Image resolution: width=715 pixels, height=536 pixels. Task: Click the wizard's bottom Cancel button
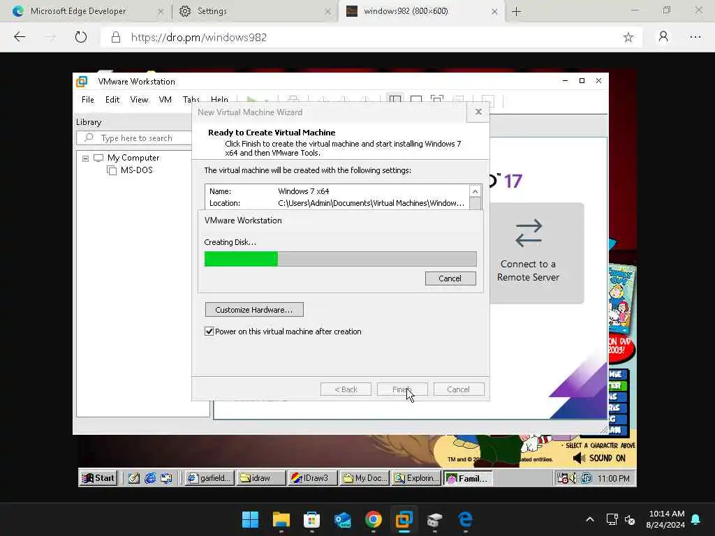[459, 389]
